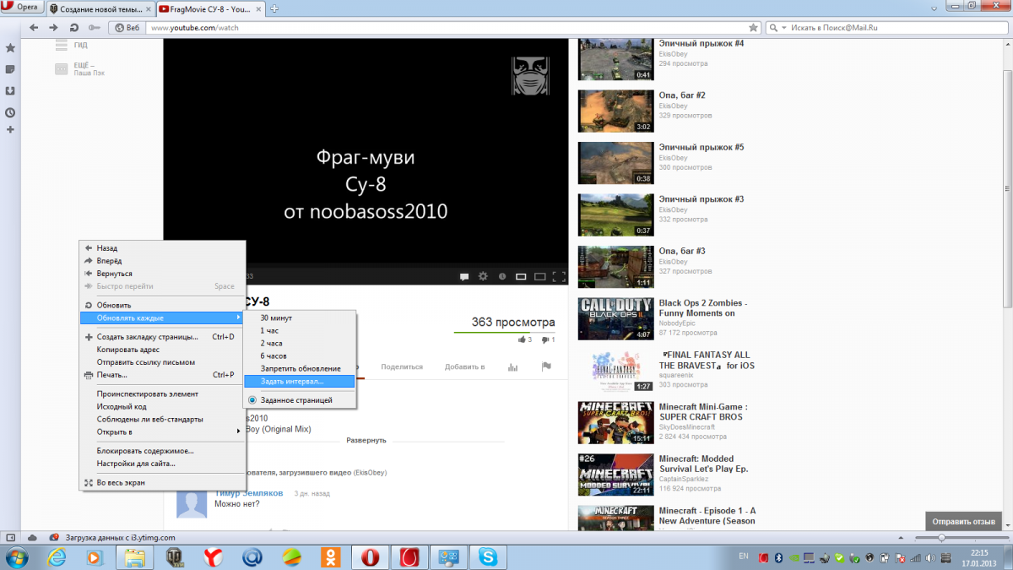Open the Downloads panel in sidebar
1013x570 pixels.
pos(10,90)
